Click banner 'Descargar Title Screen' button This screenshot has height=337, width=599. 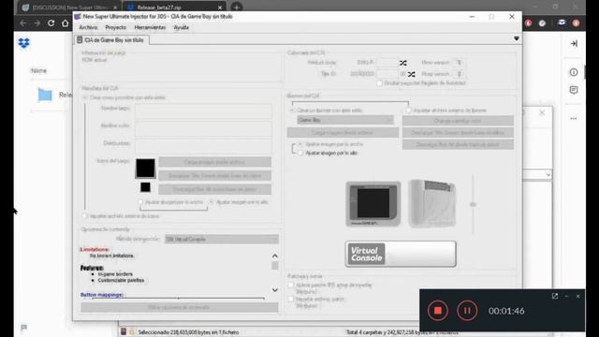(458, 133)
